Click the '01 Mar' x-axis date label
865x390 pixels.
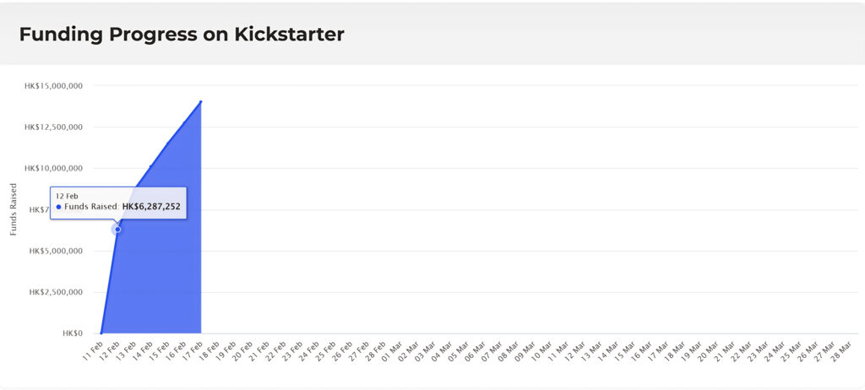pyautogui.click(x=393, y=350)
